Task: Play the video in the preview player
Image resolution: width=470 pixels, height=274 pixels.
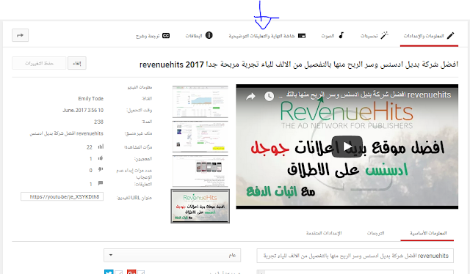Action: pos(347,147)
